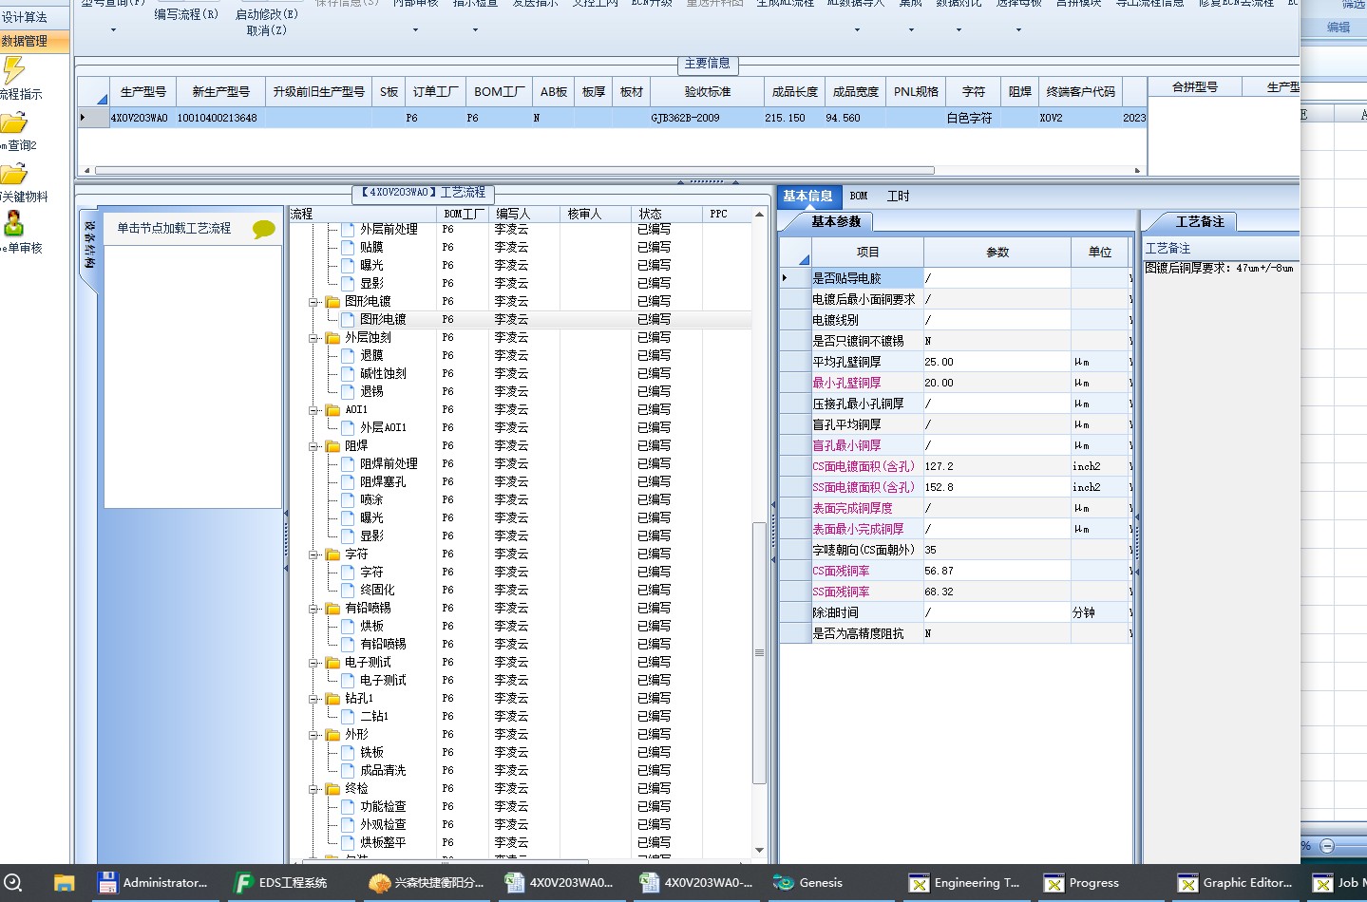Collapse the 外层蚀刻 folder node
Viewport: 1367px width, 902px height.
[313, 338]
